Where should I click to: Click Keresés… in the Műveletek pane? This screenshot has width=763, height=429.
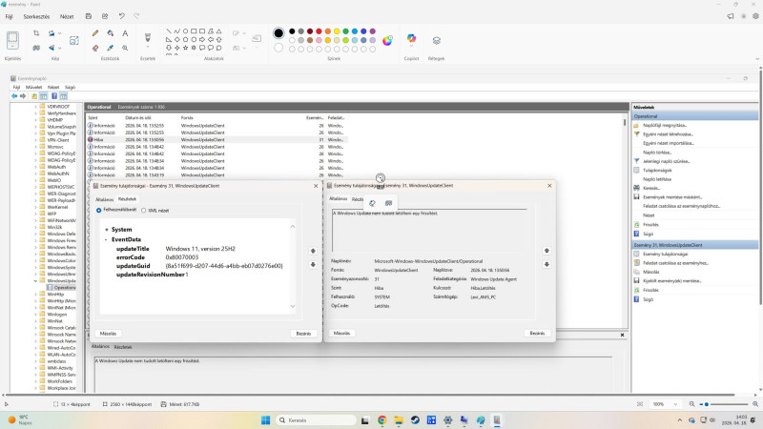tap(651, 188)
